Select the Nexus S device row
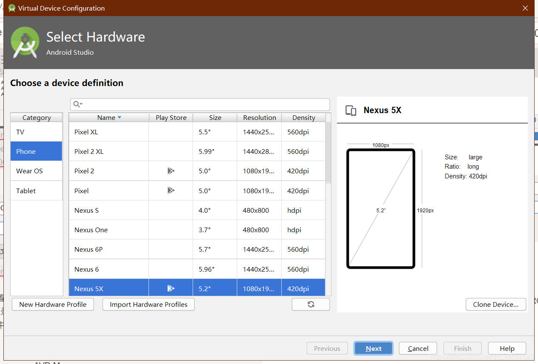538x364 pixels. [x=197, y=210]
